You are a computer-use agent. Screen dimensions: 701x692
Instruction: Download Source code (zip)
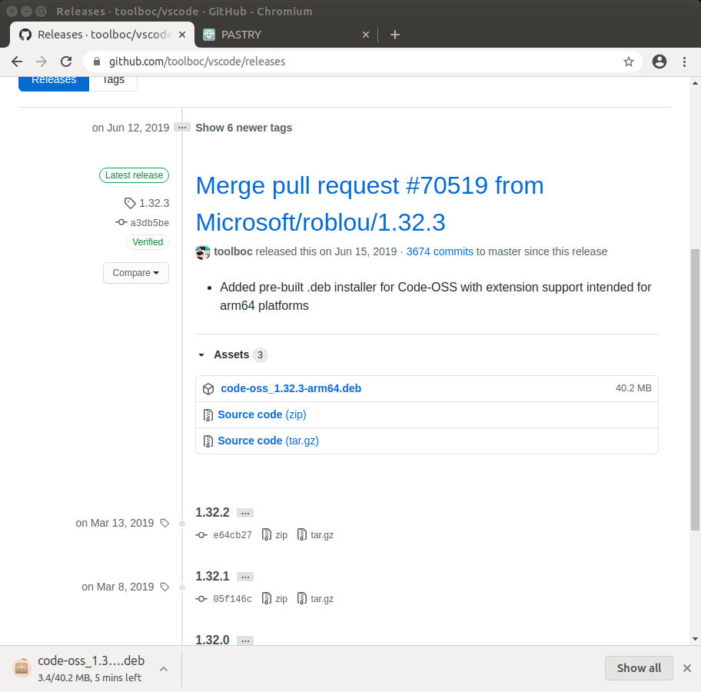pos(262,414)
